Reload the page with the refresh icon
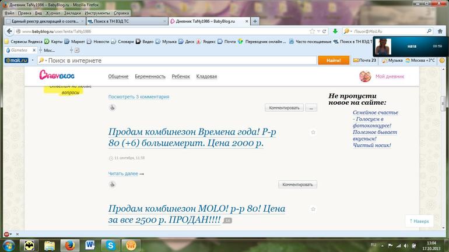 pos(324,31)
